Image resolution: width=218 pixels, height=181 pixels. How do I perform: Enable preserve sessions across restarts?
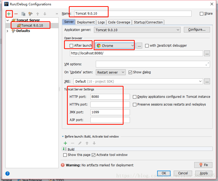134,104
